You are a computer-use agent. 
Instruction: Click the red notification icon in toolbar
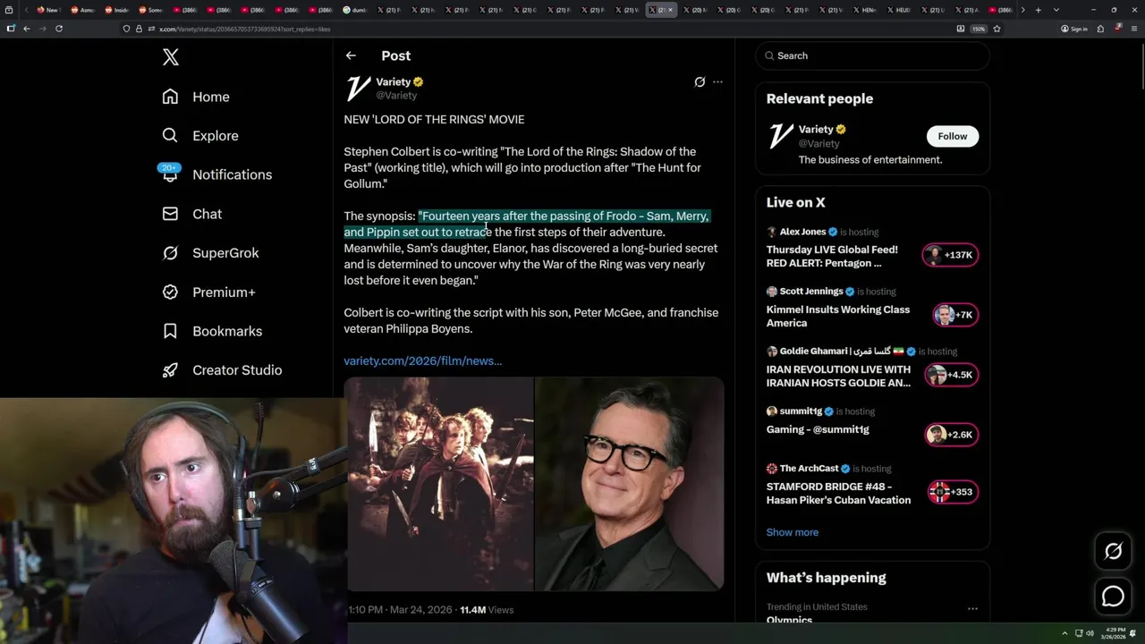point(1118,28)
